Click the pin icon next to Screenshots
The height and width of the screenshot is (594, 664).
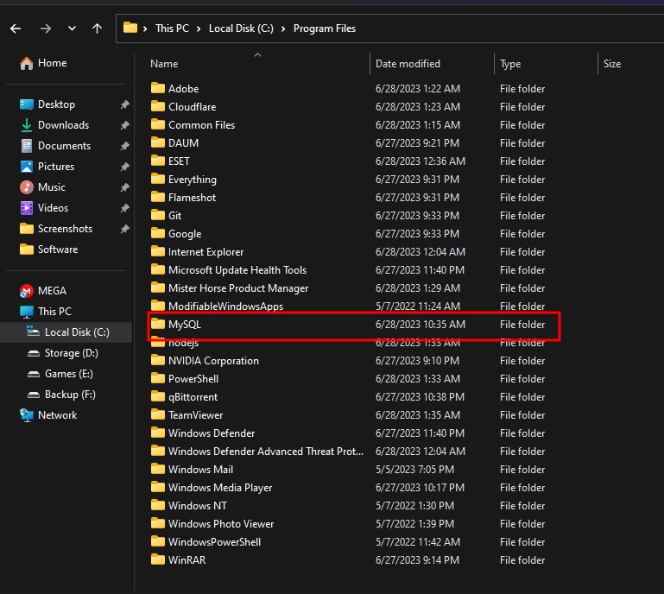(x=124, y=229)
